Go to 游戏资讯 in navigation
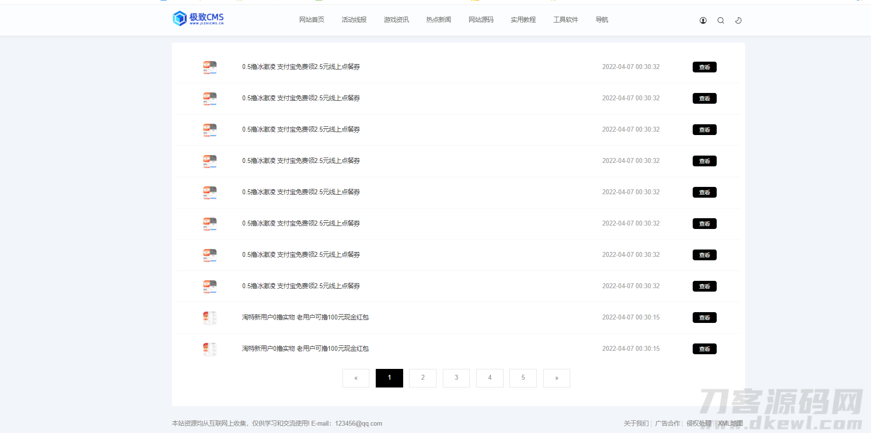The width and height of the screenshot is (871, 433). [396, 20]
